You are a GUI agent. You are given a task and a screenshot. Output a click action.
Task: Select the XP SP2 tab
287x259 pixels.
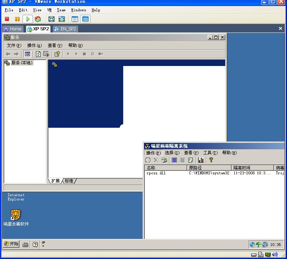pos(38,29)
